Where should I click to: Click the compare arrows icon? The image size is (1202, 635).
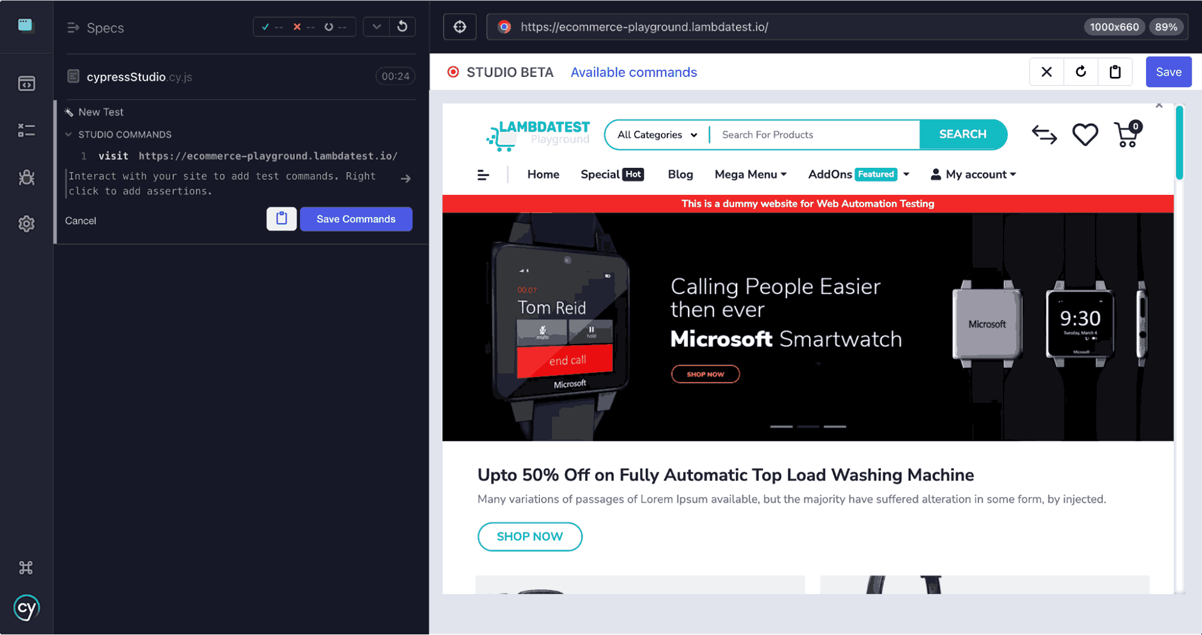tap(1044, 135)
